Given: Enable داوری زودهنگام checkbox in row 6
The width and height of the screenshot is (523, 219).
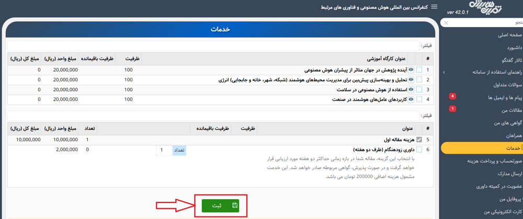Looking at the screenshot, I should click(419, 150).
